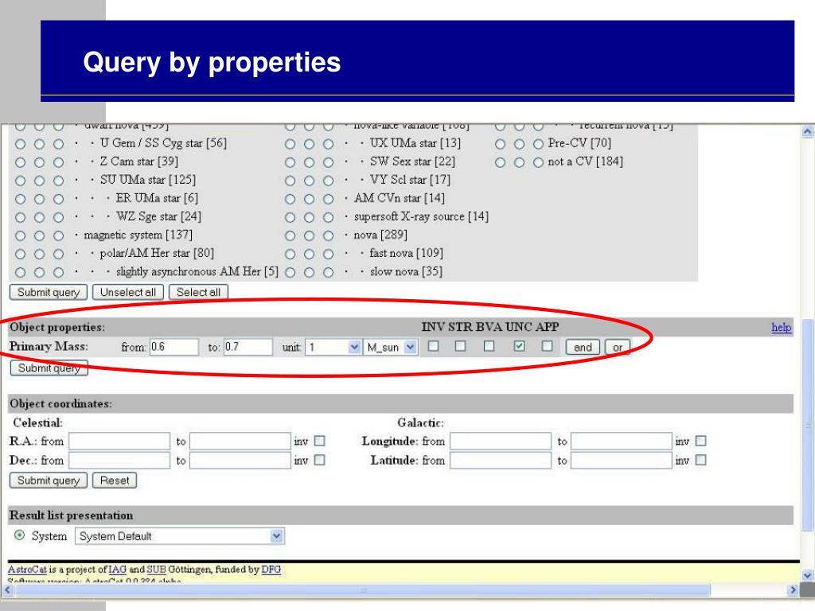This screenshot has height=611, width=815.
Task: Enable the inv checkbox for Latitude
Action: point(700,460)
